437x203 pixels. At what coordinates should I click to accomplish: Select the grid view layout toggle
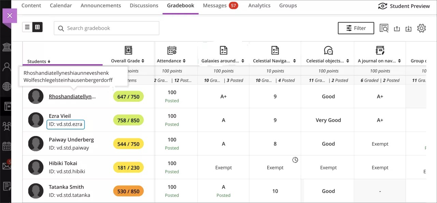click(x=38, y=27)
